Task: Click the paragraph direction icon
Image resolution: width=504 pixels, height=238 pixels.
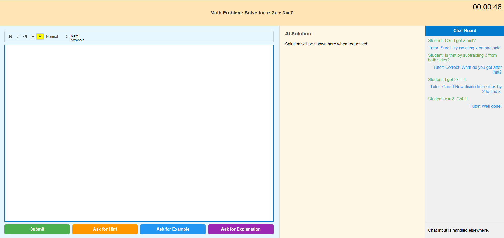Action: pyautogui.click(x=25, y=37)
